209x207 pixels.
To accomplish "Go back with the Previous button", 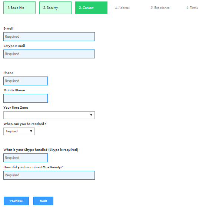I will (x=16, y=201).
